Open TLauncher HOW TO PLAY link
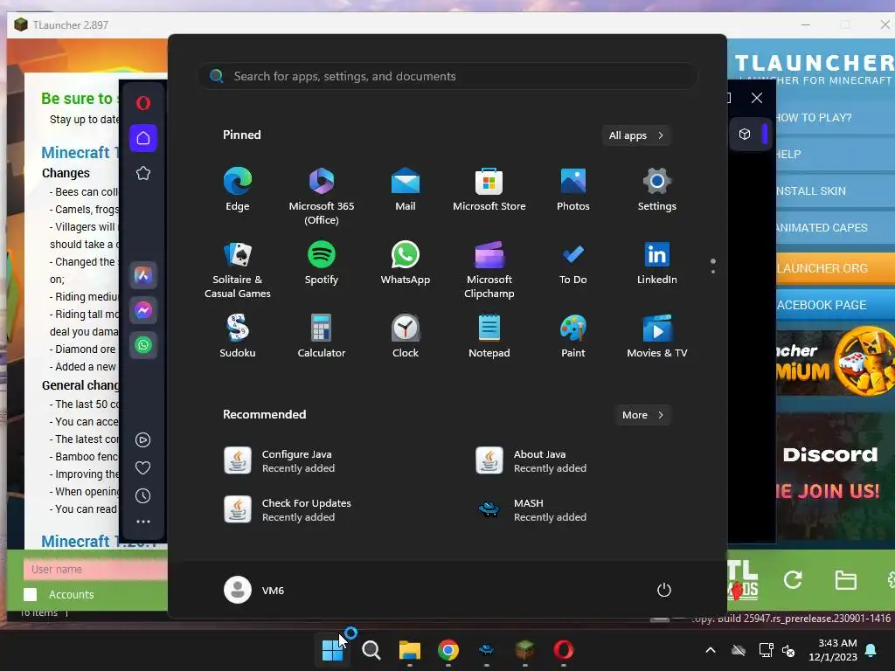 point(814,118)
